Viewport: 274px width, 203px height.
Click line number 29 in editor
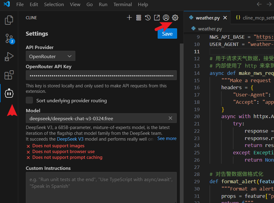pos(197,181)
